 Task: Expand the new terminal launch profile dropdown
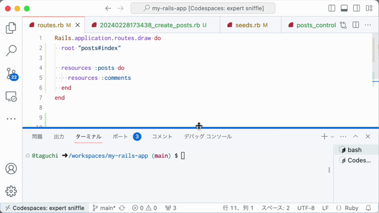[332, 137]
